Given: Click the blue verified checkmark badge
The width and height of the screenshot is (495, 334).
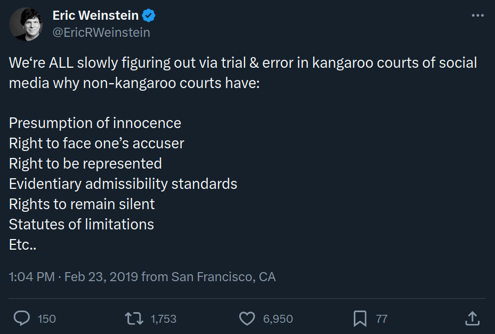Looking at the screenshot, I should [x=150, y=16].
